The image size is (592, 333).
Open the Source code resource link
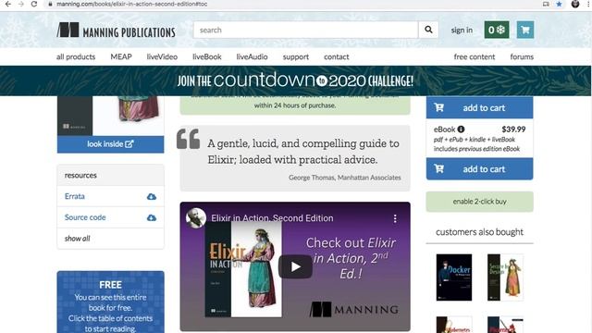coord(85,217)
